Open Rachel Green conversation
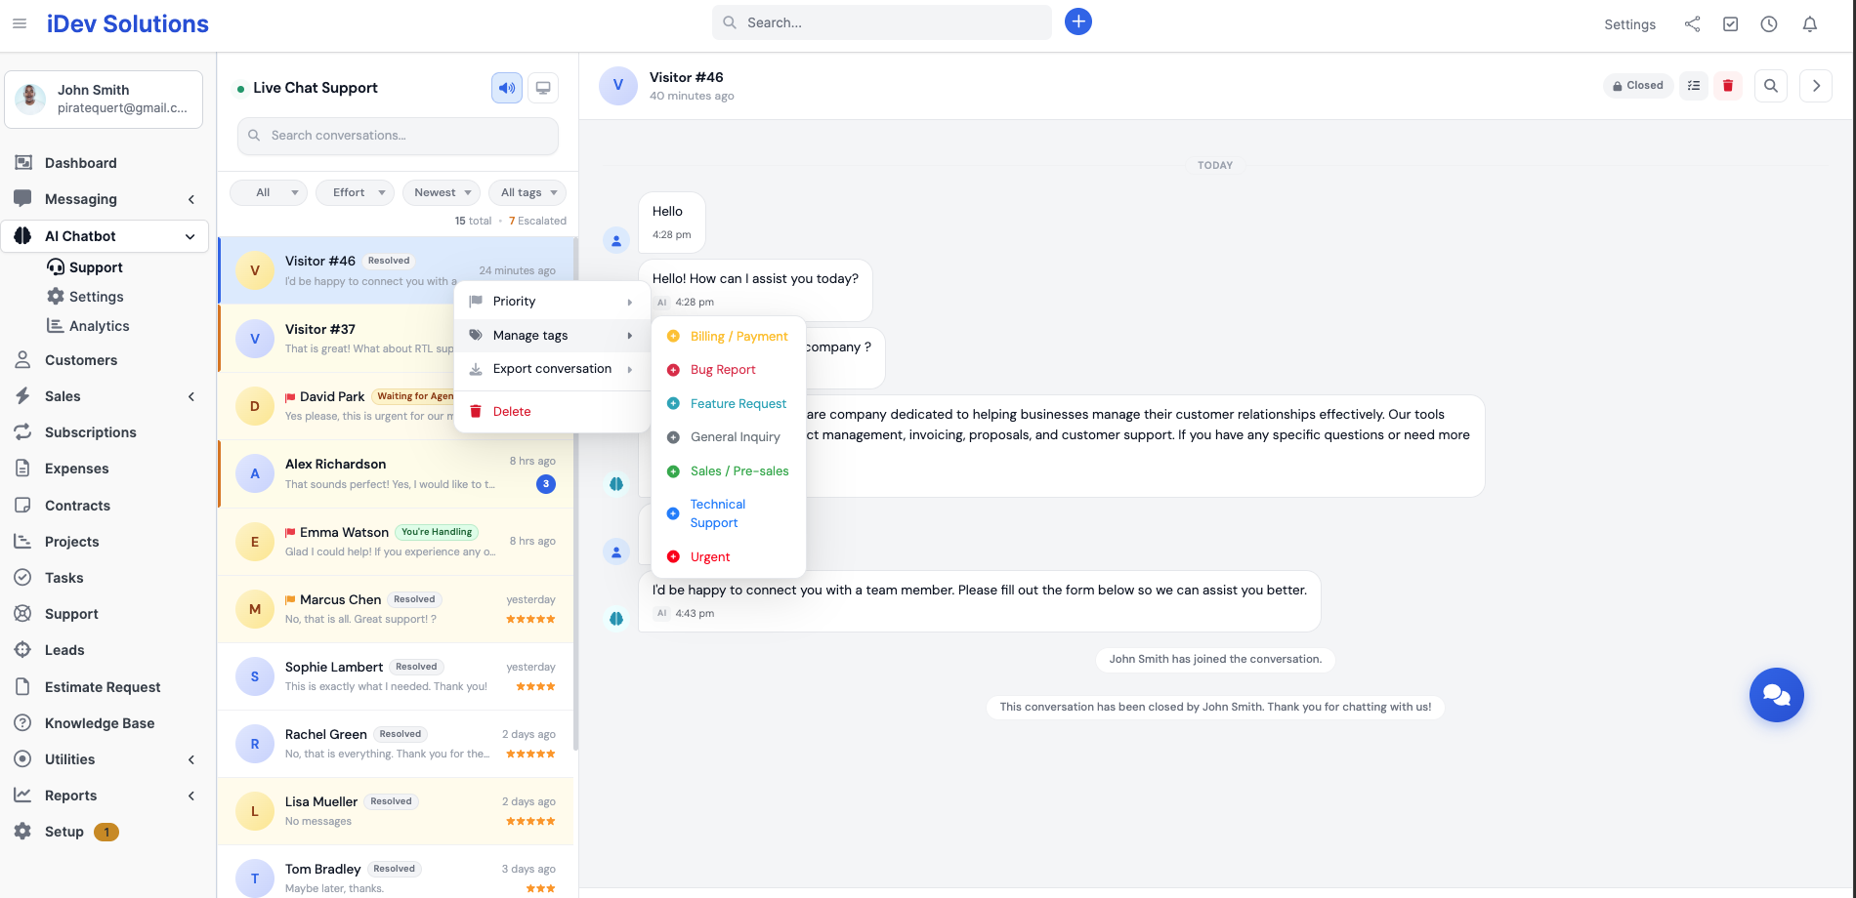Viewport: 1856px width, 898px height. click(x=397, y=744)
